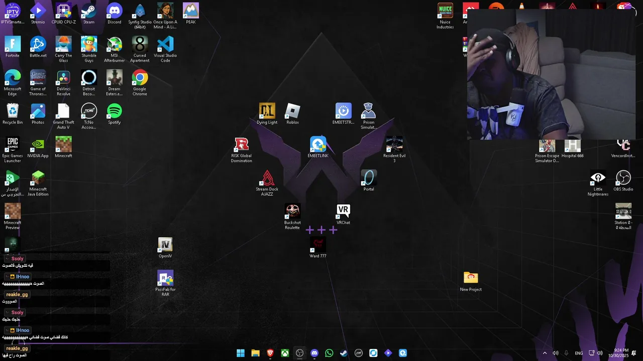The width and height of the screenshot is (643, 361).
Task: Select Minecraft Java Edition icon
Action: pyautogui.click(x=38, y=184)
